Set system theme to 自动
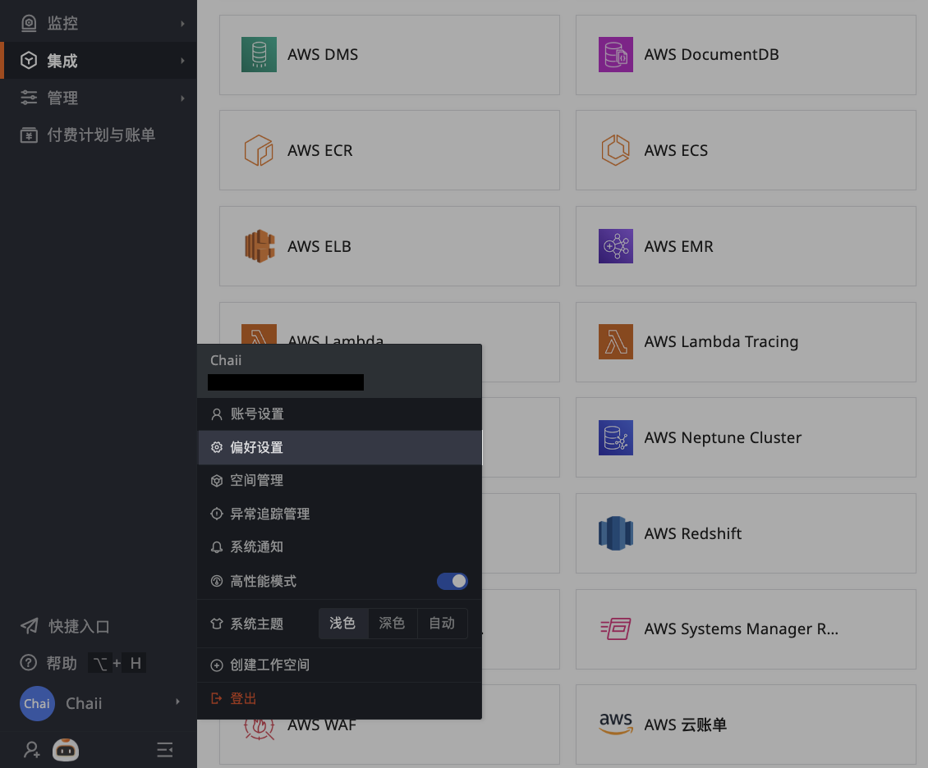The height and width of the screenshot is (768, 928). tap(442, 624)
